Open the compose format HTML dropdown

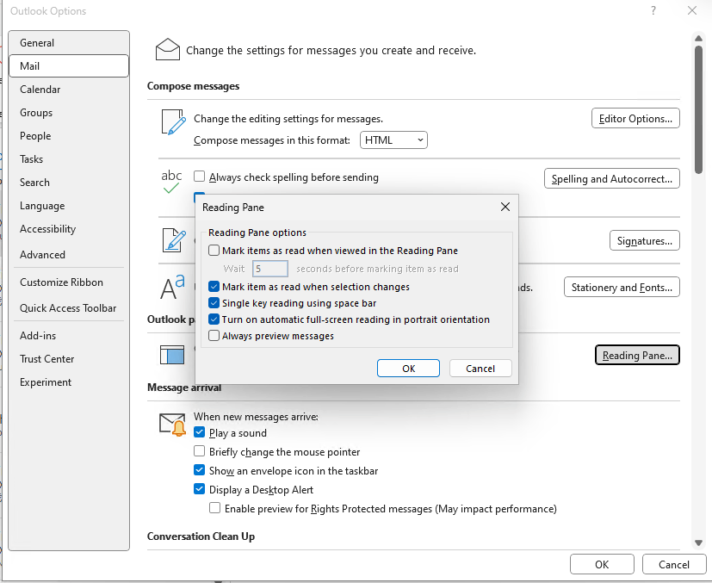[x=393, y=140]
